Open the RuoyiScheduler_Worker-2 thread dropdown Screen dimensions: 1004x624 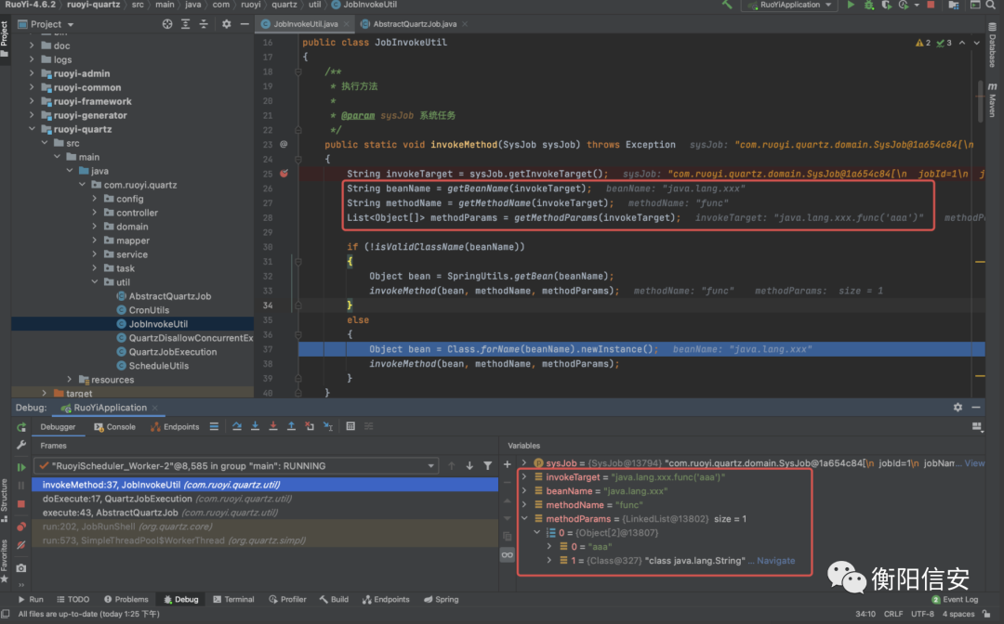point(236,466)
